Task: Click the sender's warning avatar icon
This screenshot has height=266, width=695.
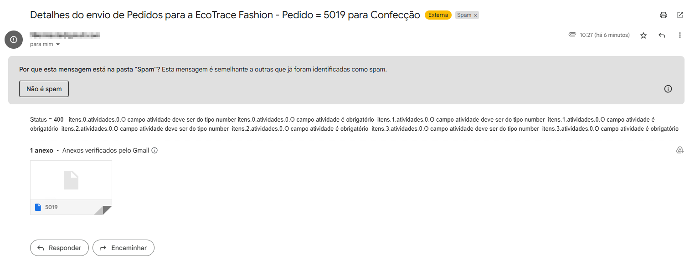Action: coord(14,39)
